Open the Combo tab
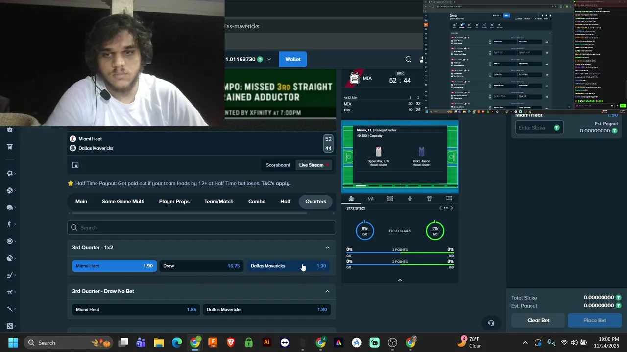The width and height of the screenshot is (627, 352). pos(257,201)
